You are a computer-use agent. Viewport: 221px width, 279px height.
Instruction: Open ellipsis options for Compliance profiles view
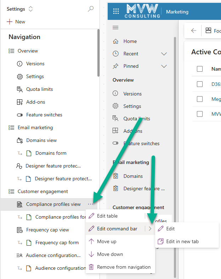coord(91,204)
